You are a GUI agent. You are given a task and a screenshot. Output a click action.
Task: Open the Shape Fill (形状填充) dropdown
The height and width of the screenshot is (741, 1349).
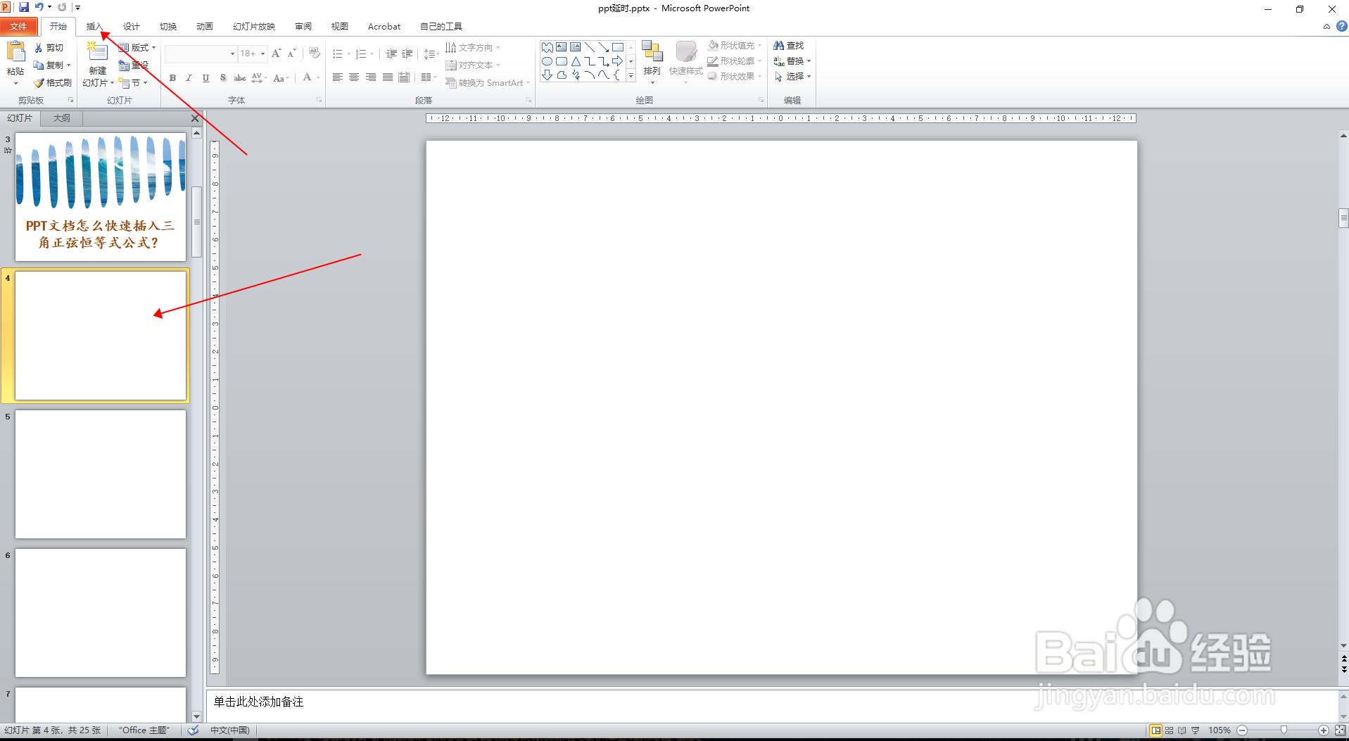[735, 46]
